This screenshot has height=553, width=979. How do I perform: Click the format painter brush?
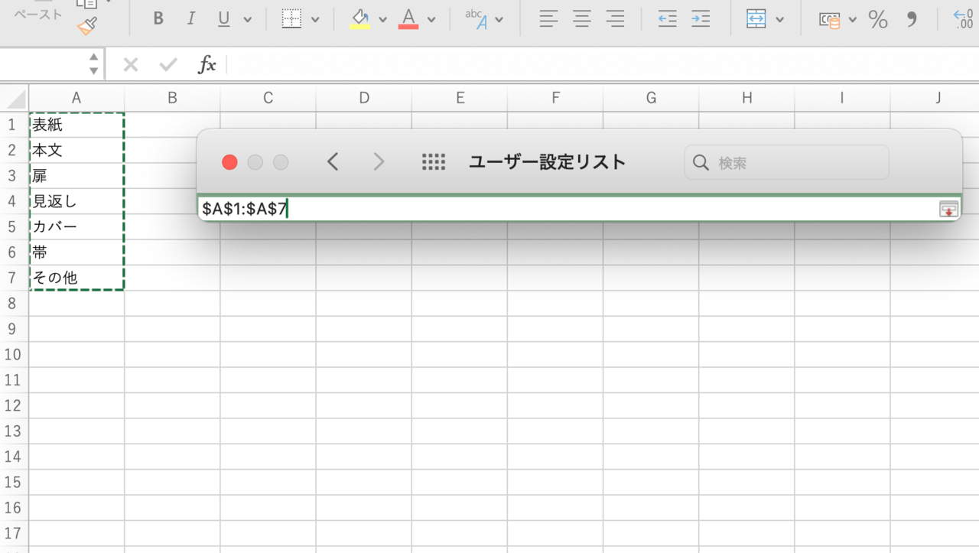pyautogui.click(x=87, y=26)
